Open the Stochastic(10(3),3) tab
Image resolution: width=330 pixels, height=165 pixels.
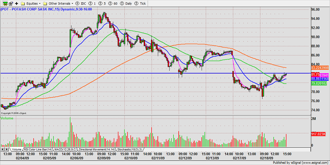[129, 149]
